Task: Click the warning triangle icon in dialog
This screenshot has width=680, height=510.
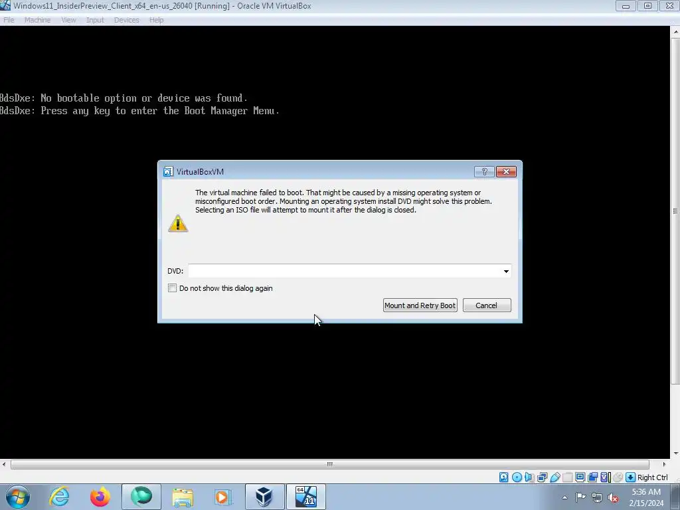Action: [x=178, y=223]
